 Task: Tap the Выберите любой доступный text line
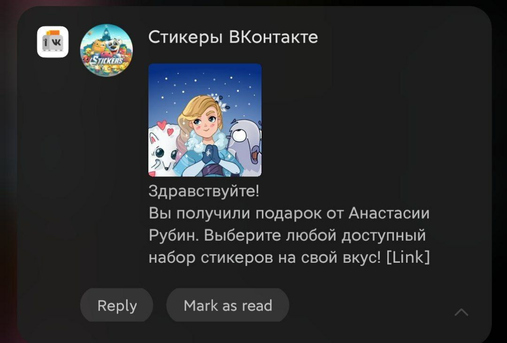[315, 236]
